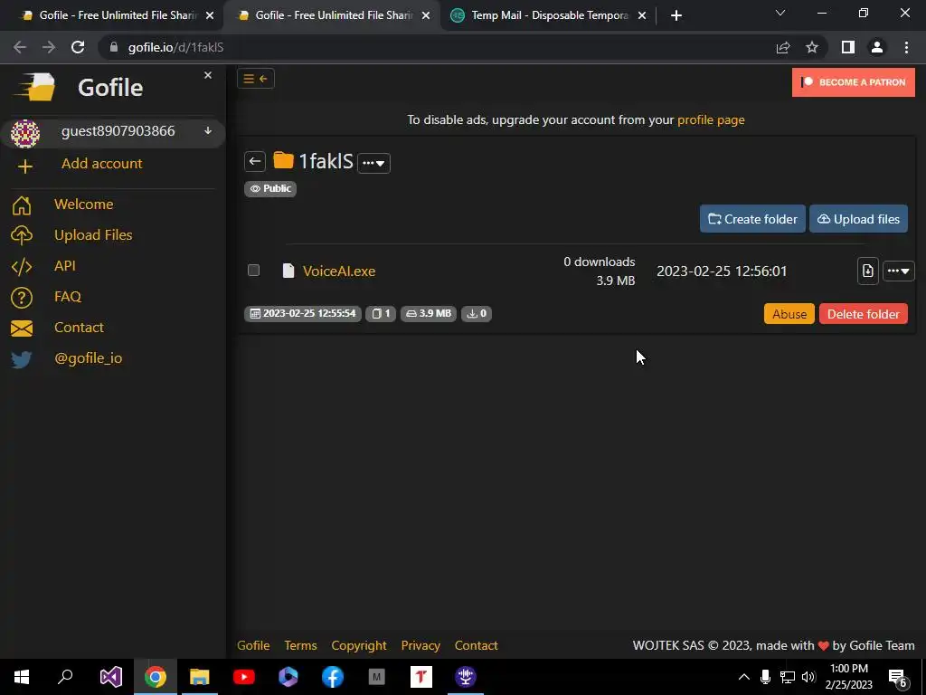
Task: Open Contact in the sidebar
Action: click(x=79, y=327)
